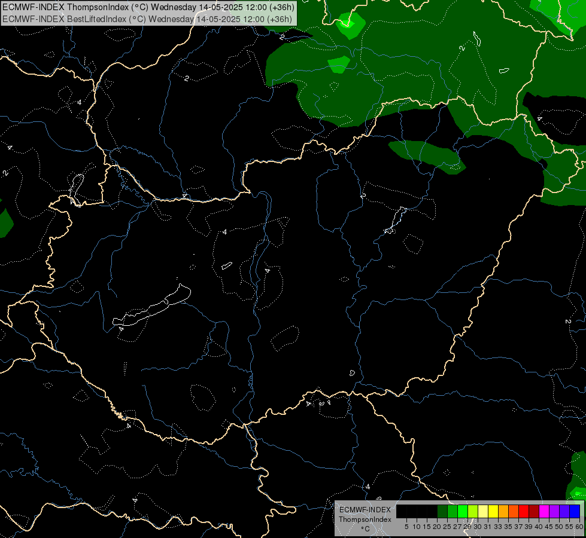Image resolution: width=586 pixels, height=538 pixels.
Task: Choose the legend scale value '39'
Action: click(529, 527)
